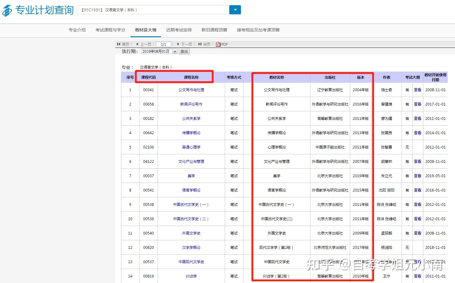Open course link 语言学概论
The height and width of the screenshot is (283, 455).
click(191, 190)
